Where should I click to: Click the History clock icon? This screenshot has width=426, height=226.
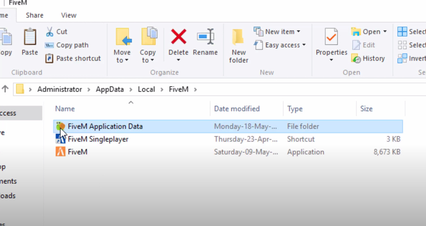tap(356, 59)
